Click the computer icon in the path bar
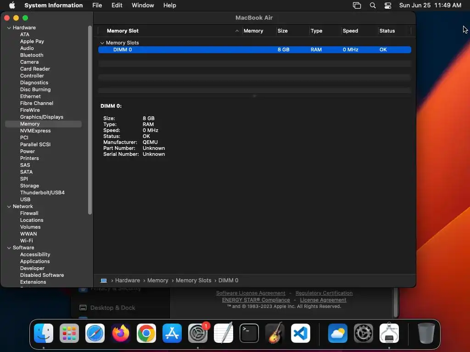 [x=104, y=280]
